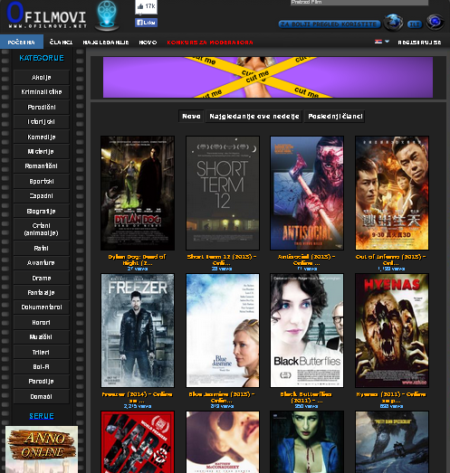Viewport: 450px width, 473px height.
Task: Click the OFILMOVI site logo
Action: (47, 15)
